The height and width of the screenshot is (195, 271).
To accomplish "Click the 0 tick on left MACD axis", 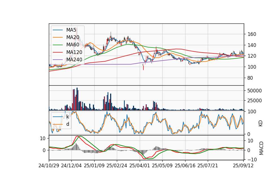I will [44, 150].
